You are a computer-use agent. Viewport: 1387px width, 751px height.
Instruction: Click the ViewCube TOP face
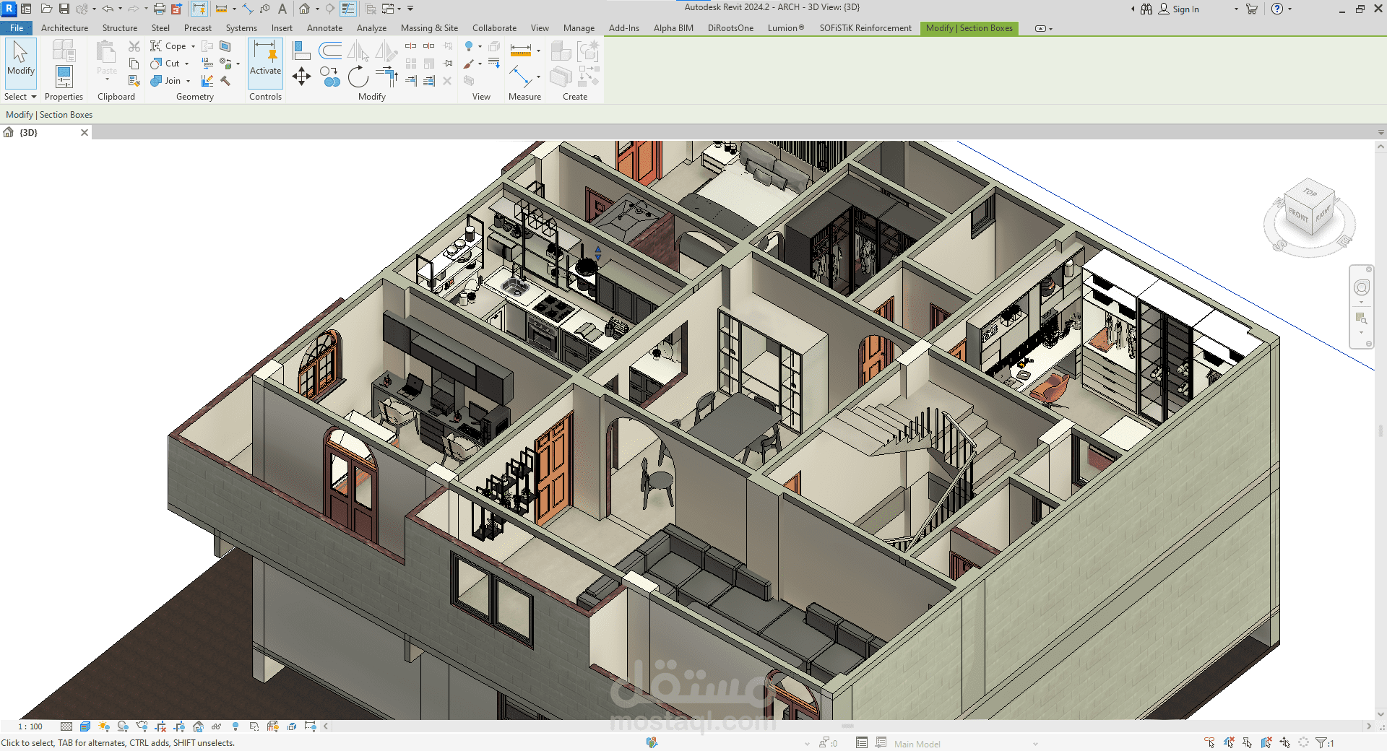1310,192
